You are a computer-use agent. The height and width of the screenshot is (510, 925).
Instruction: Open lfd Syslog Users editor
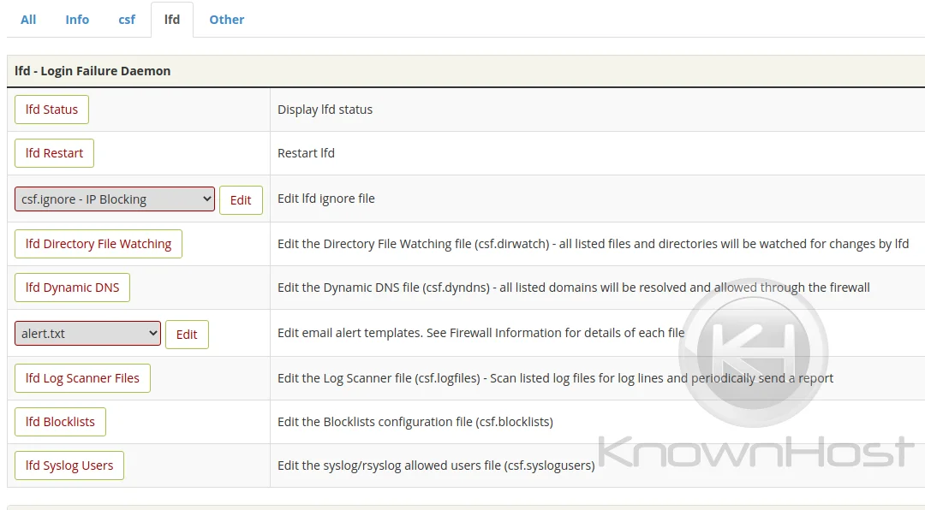point(69,466)
